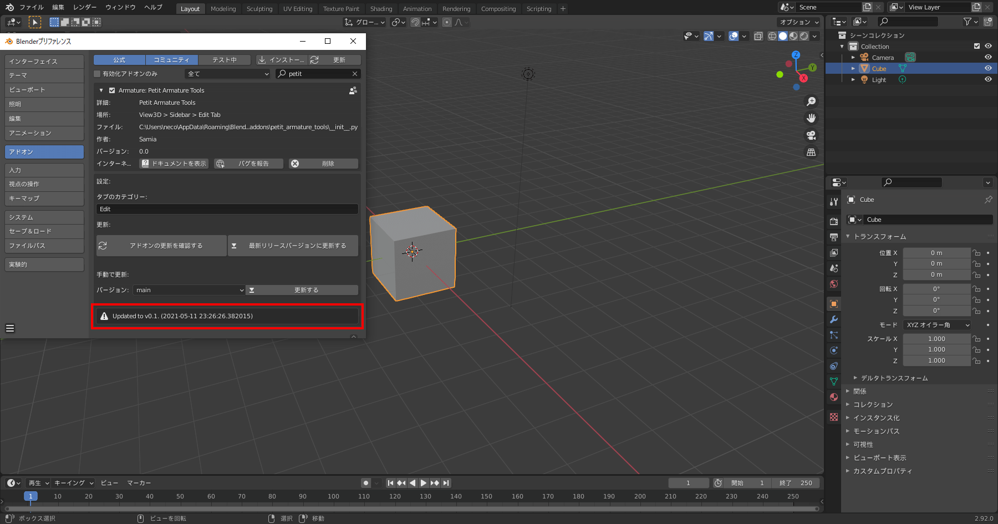
Task: Hide the Camera object via eye icon
Action: (x=988, y=57)
